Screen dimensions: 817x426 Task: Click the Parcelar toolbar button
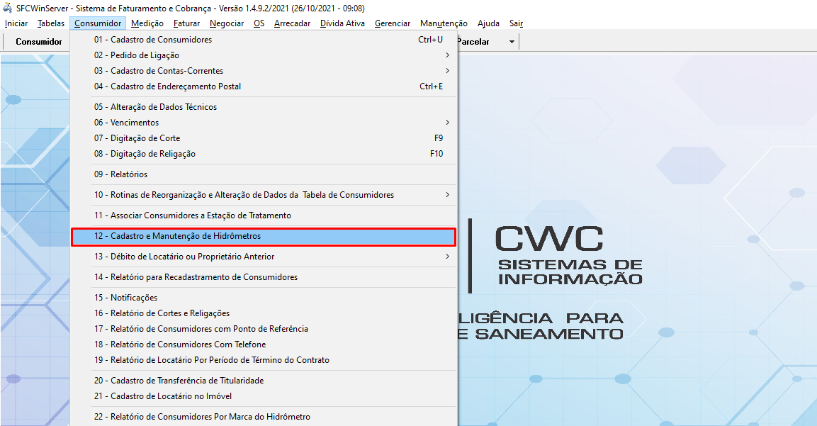(473, 42)
